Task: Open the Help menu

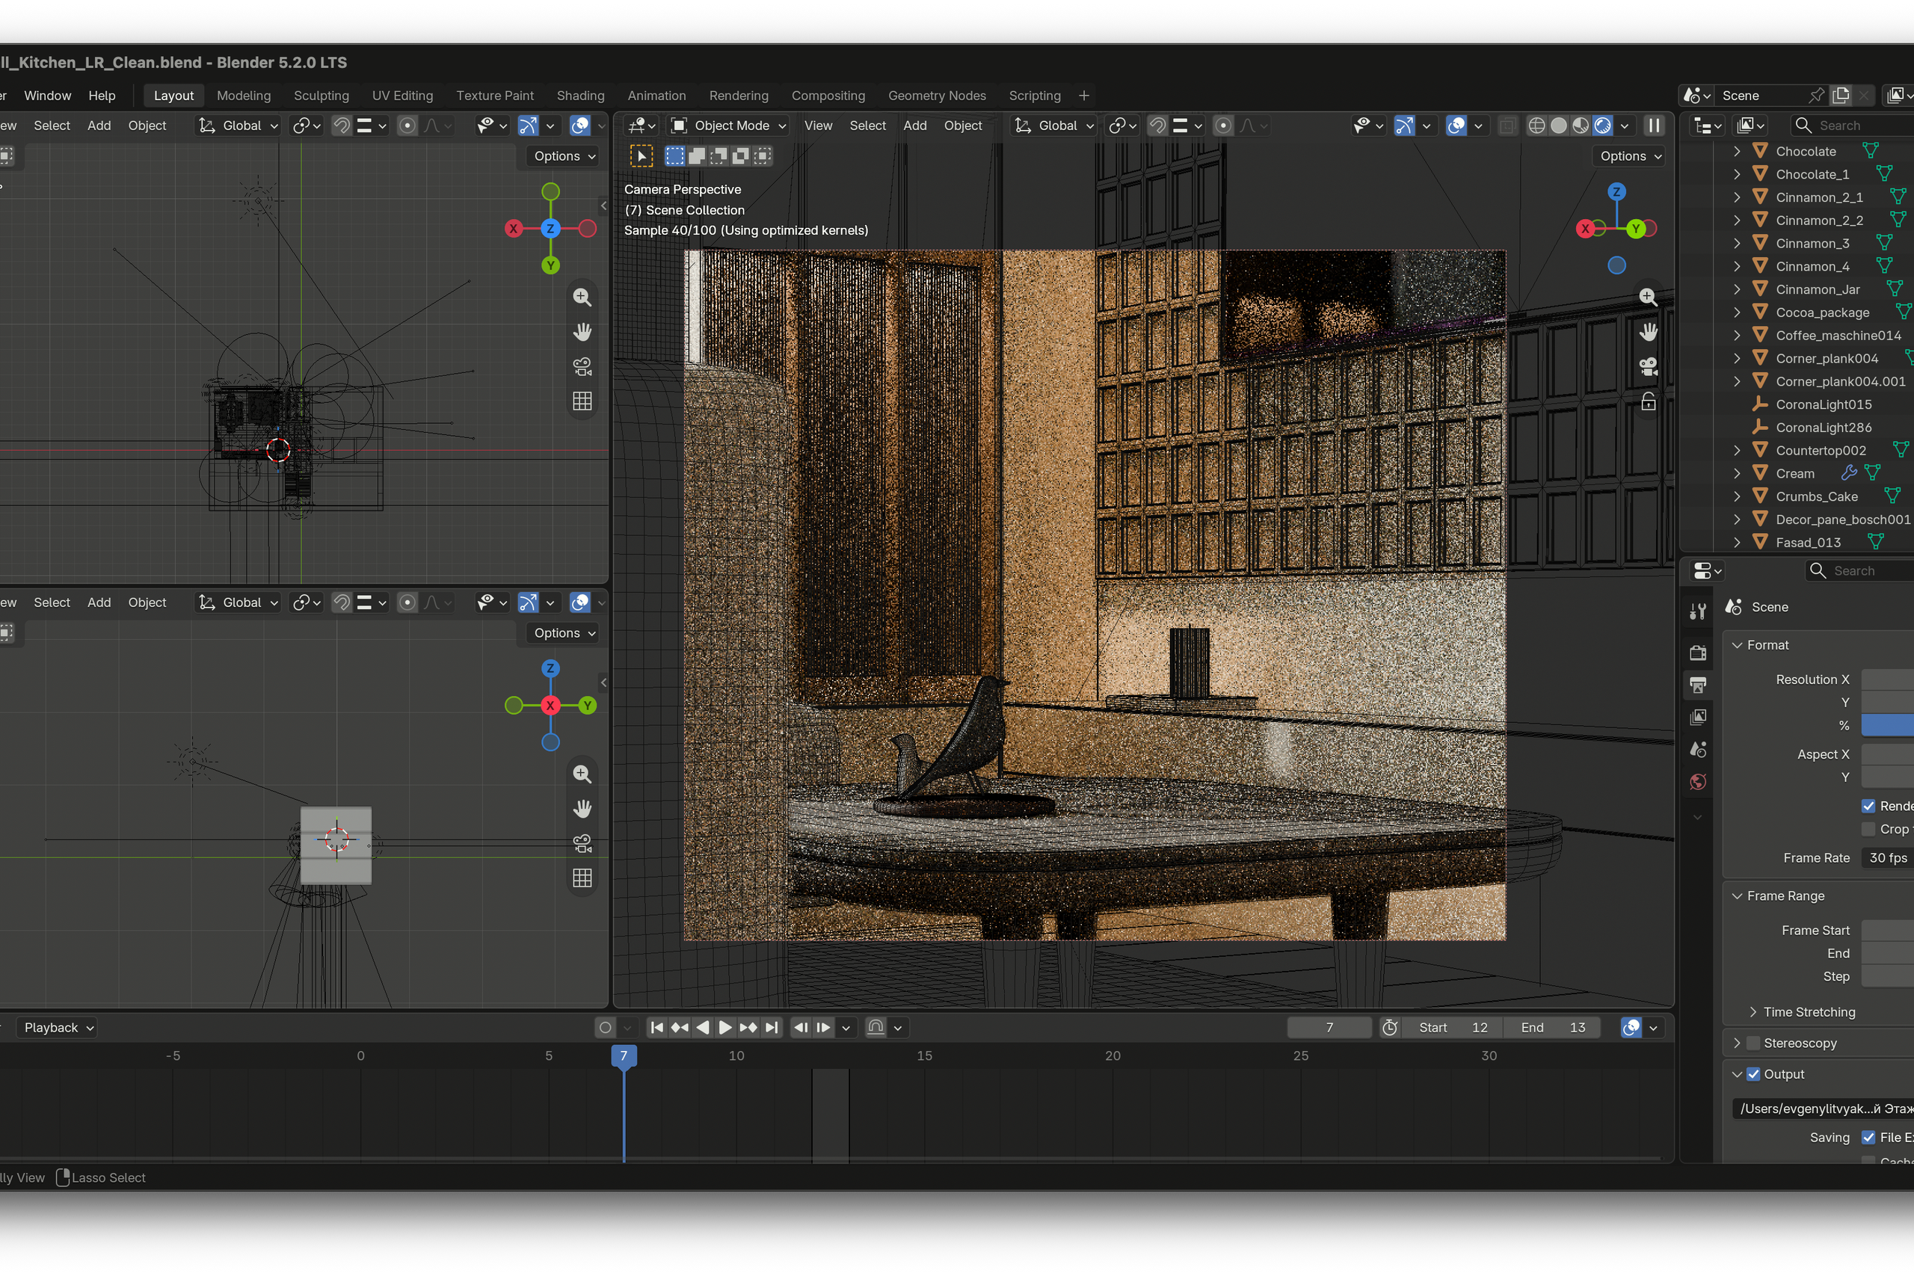Action: 102,96
